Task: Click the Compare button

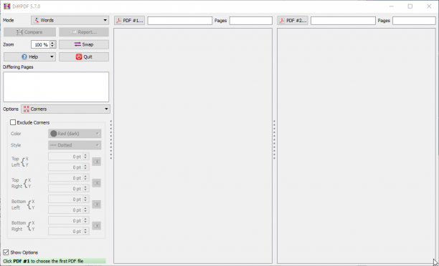Action: (29, 32)
